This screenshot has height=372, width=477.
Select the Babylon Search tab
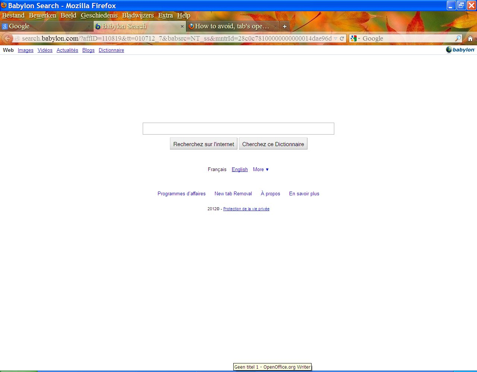click(x=139, y=26)
